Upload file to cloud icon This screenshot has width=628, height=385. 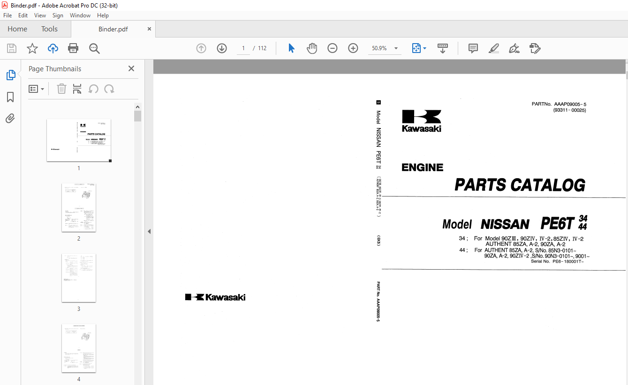[53, 48]
